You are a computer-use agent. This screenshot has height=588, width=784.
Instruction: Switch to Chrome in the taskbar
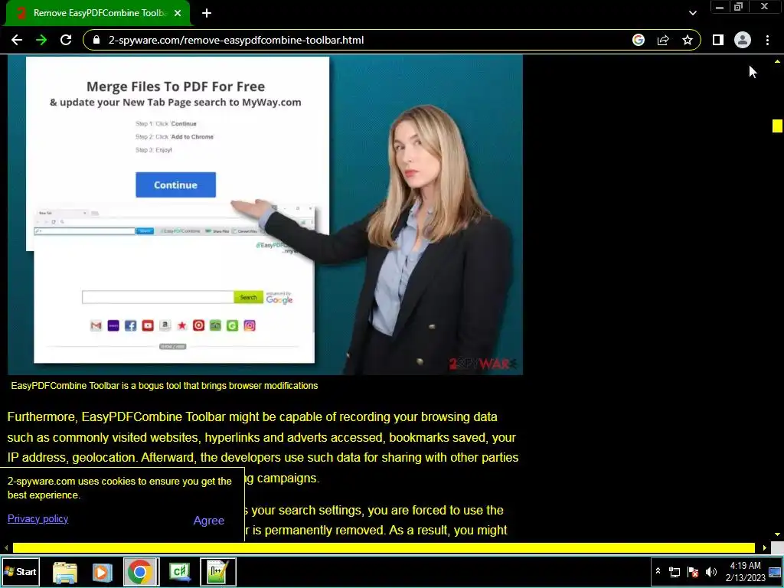pyautogui.click(x=141, y=571)
